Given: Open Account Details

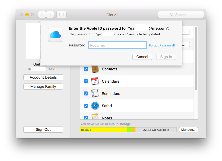Looking at the screenshot, I should (x=43, y=78).
